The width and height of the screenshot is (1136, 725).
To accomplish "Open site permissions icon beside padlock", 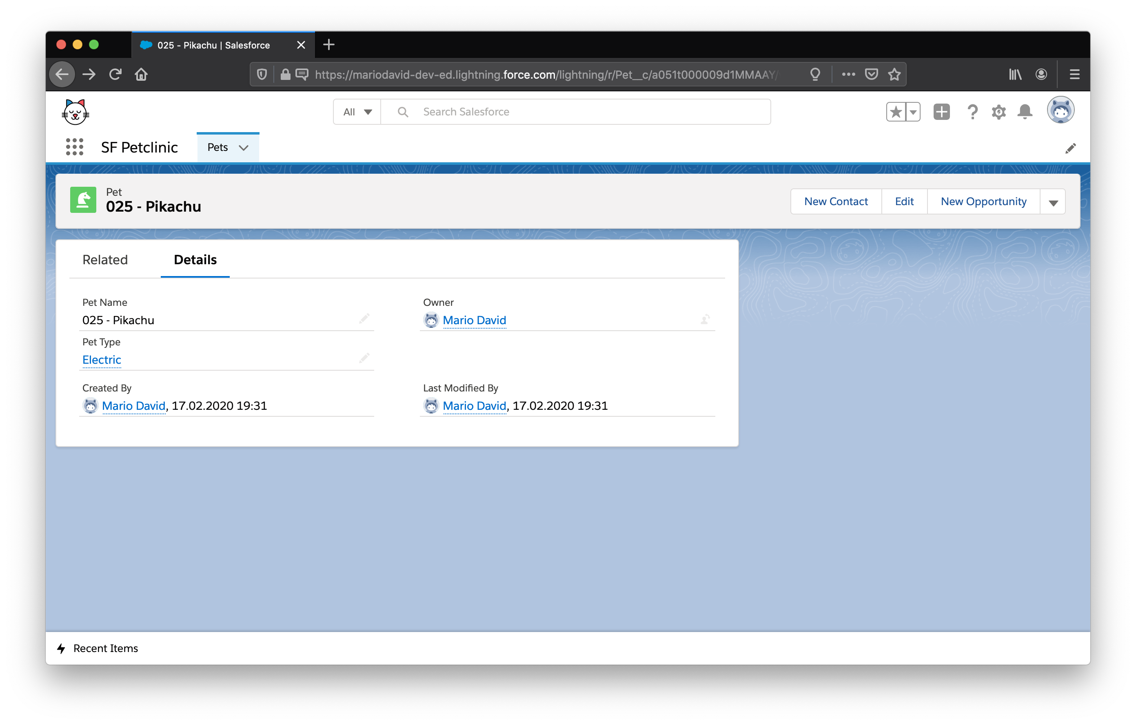I will tap(302, 75).
